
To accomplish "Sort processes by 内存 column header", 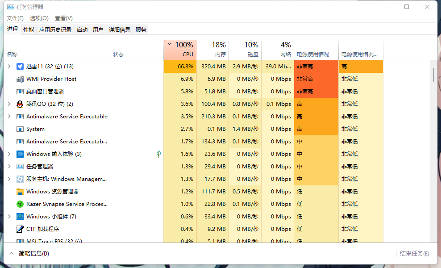I will point(212,50).
